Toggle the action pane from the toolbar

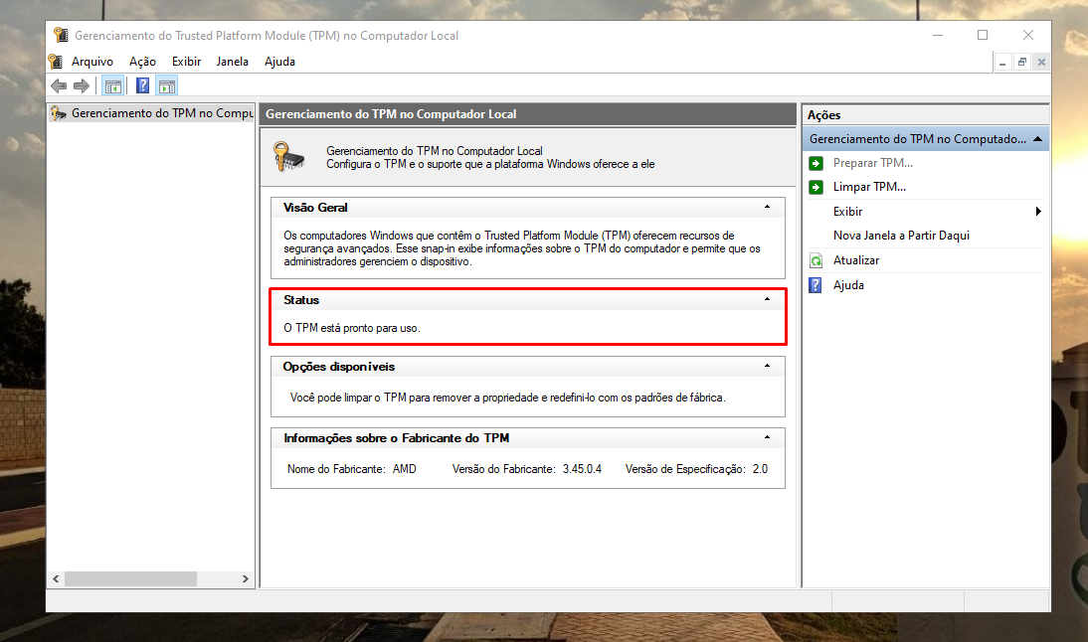pos(166,86)
